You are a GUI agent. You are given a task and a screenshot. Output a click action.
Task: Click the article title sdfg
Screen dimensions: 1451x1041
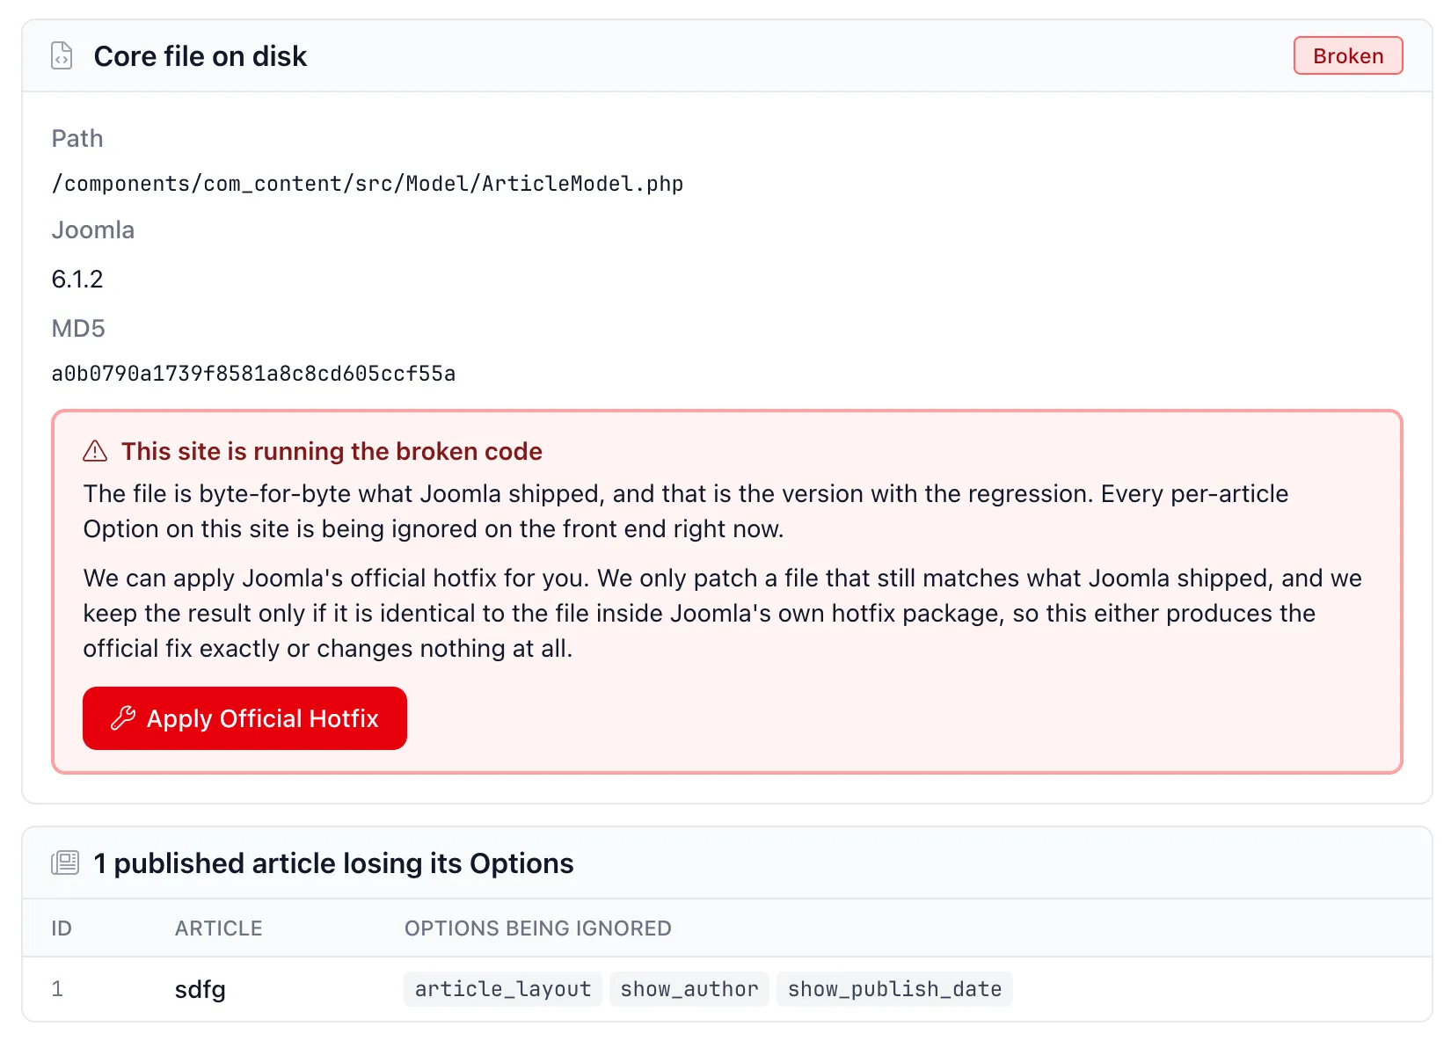pyautogui.click(x=201, y=989)
